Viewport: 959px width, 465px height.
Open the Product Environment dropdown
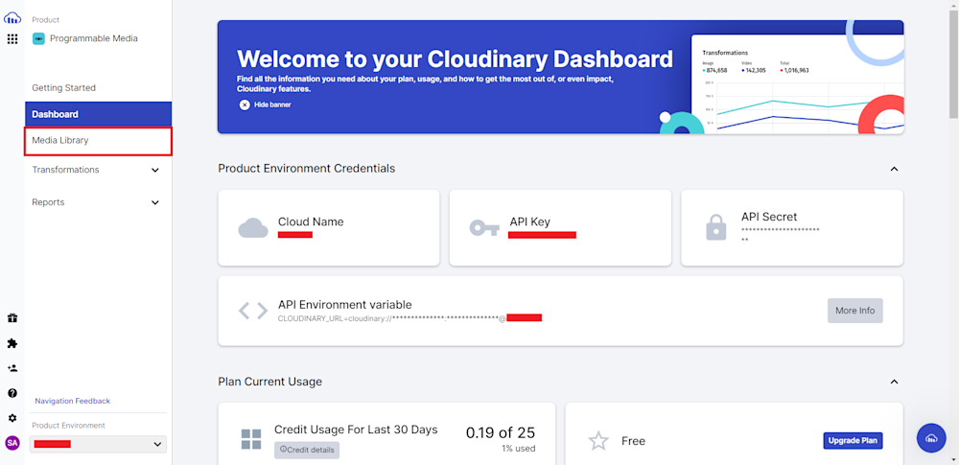point(98,444)
